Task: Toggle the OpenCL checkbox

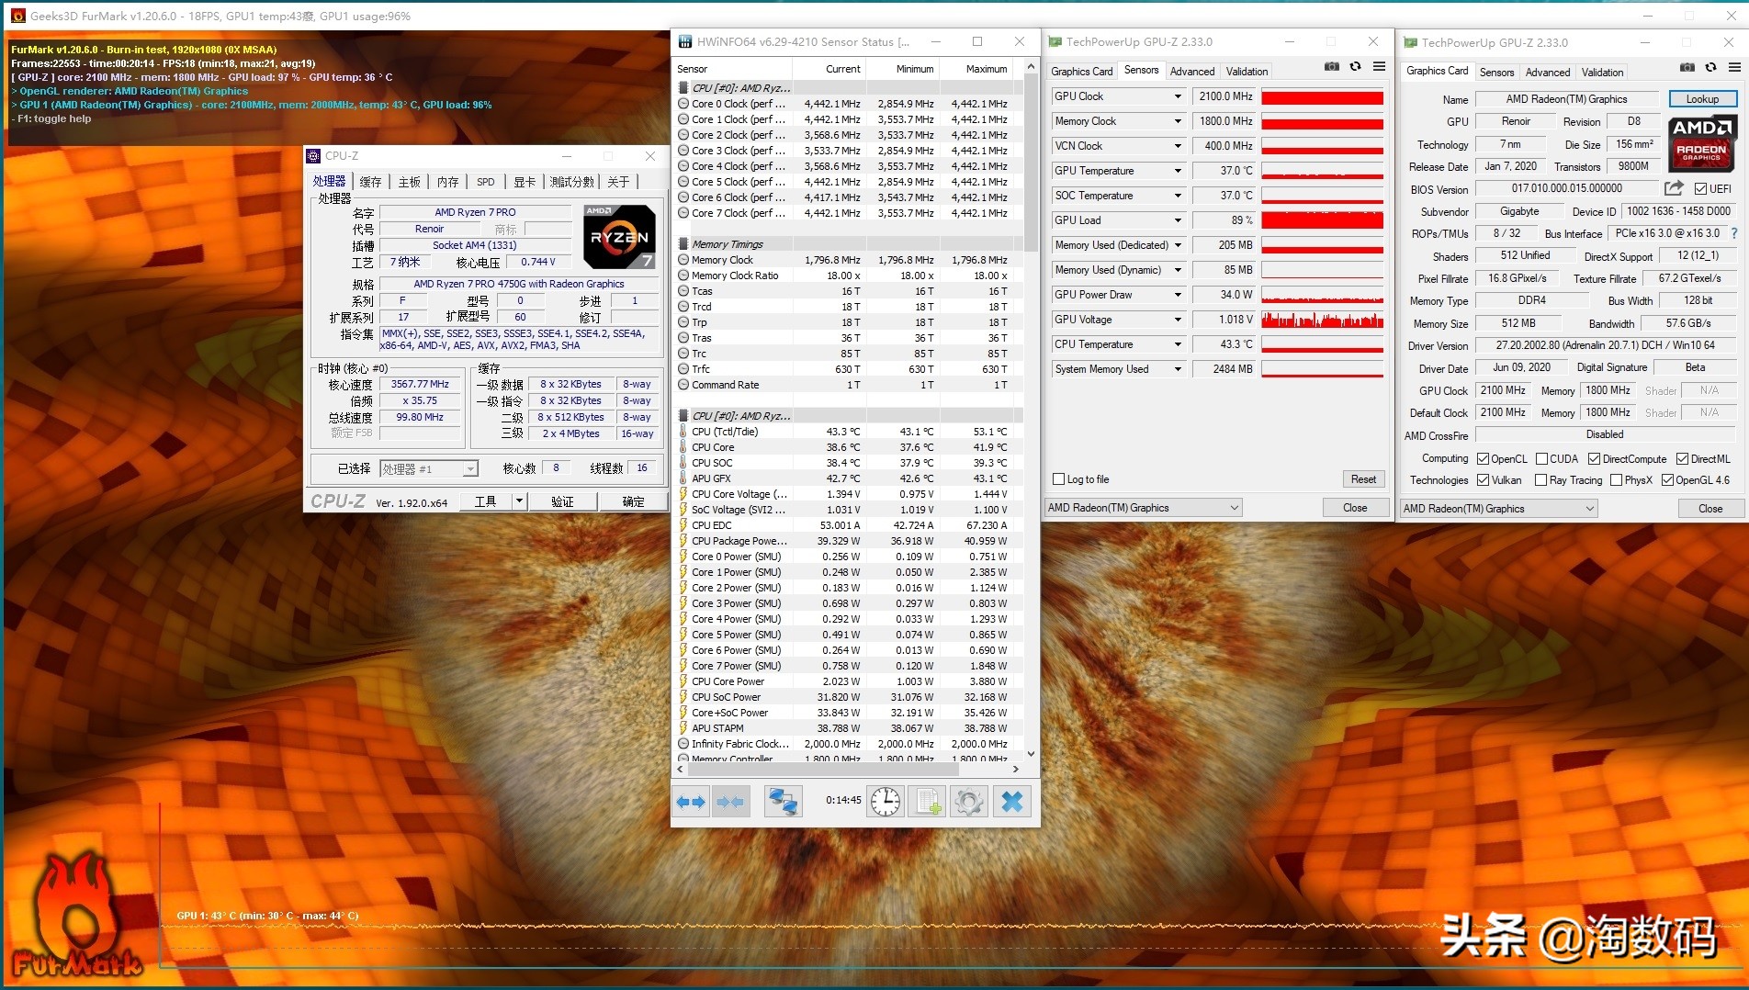Action: point(1483,459)
